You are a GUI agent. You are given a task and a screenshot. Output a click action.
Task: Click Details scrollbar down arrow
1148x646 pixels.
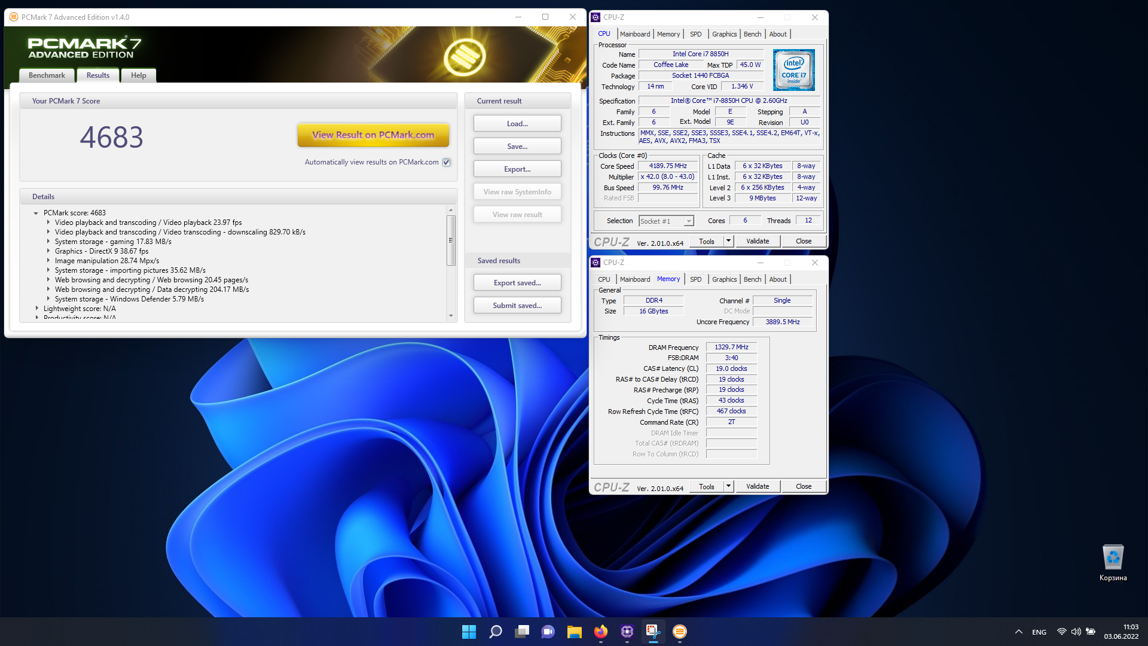tap(451, 316)
